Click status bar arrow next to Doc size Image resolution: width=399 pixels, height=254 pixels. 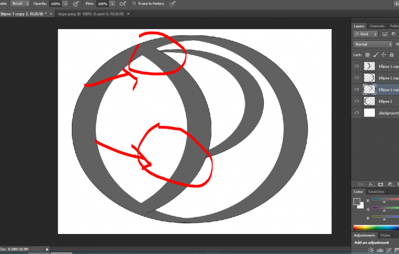47,249
